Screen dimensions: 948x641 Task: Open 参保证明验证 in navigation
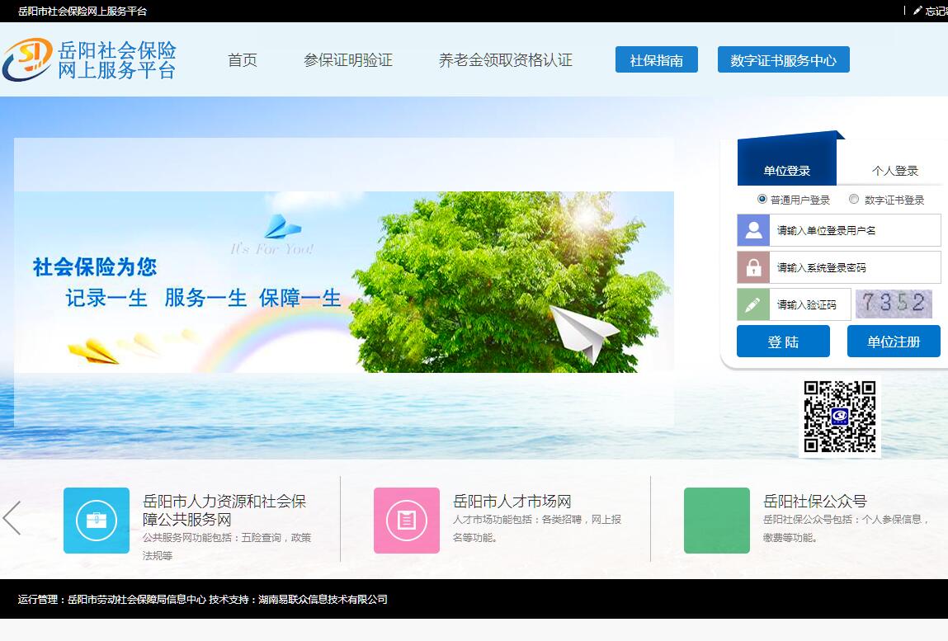point(348,60)
